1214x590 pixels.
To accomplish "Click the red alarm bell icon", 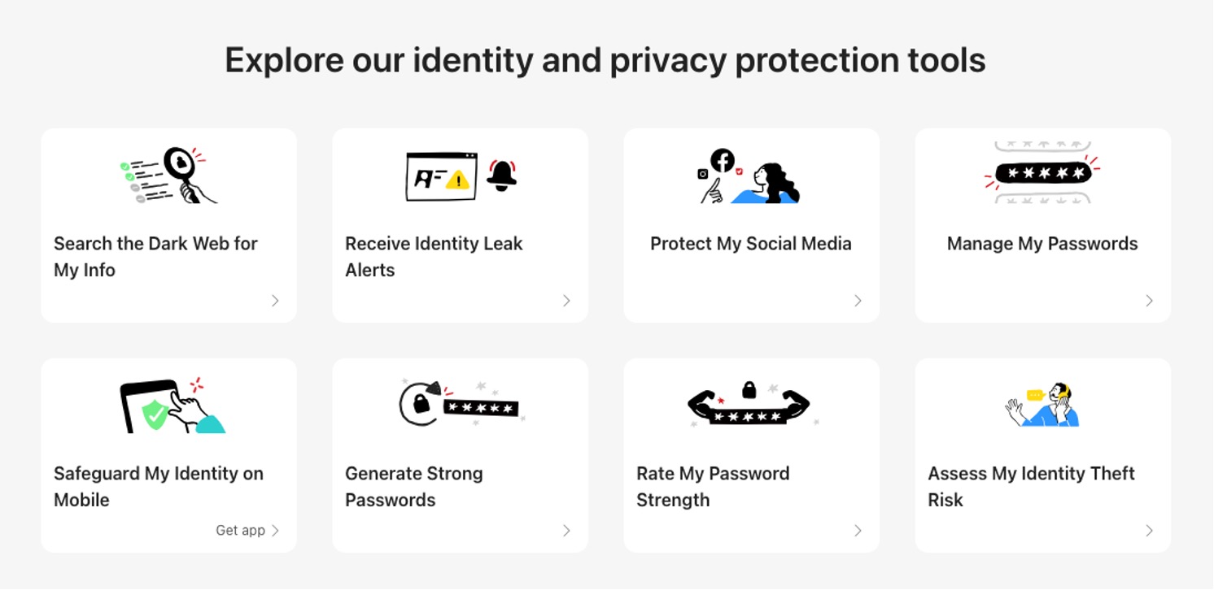I will click(501, 174).
